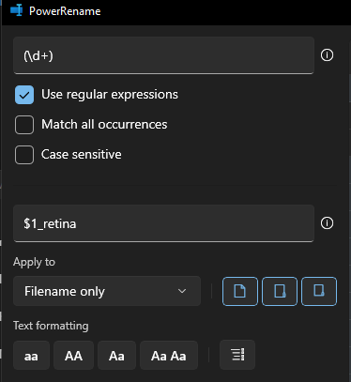This screenshot has width=351, height=382.
Task: Open the info icon beside the search field
Action: [327, 55]
